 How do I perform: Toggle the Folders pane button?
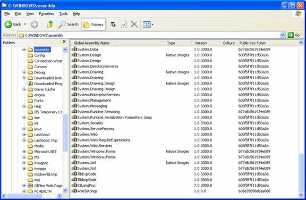[x=93, y=24]
